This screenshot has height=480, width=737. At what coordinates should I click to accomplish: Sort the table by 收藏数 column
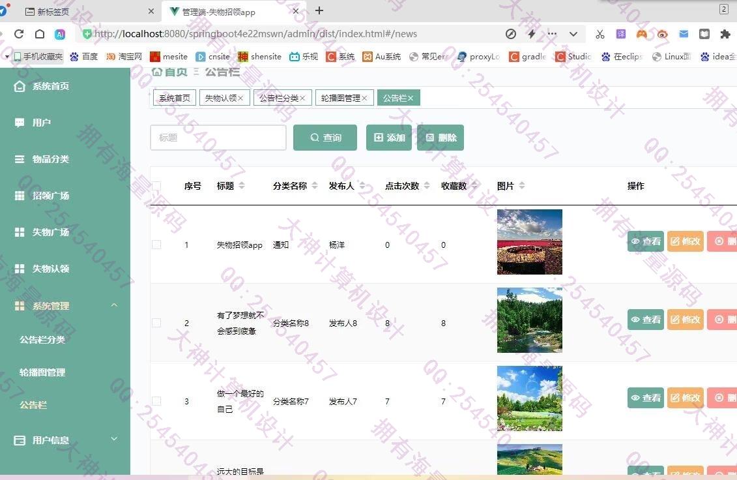pos(474,186)
